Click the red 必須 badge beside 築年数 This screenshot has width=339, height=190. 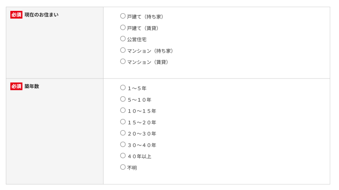16,86
